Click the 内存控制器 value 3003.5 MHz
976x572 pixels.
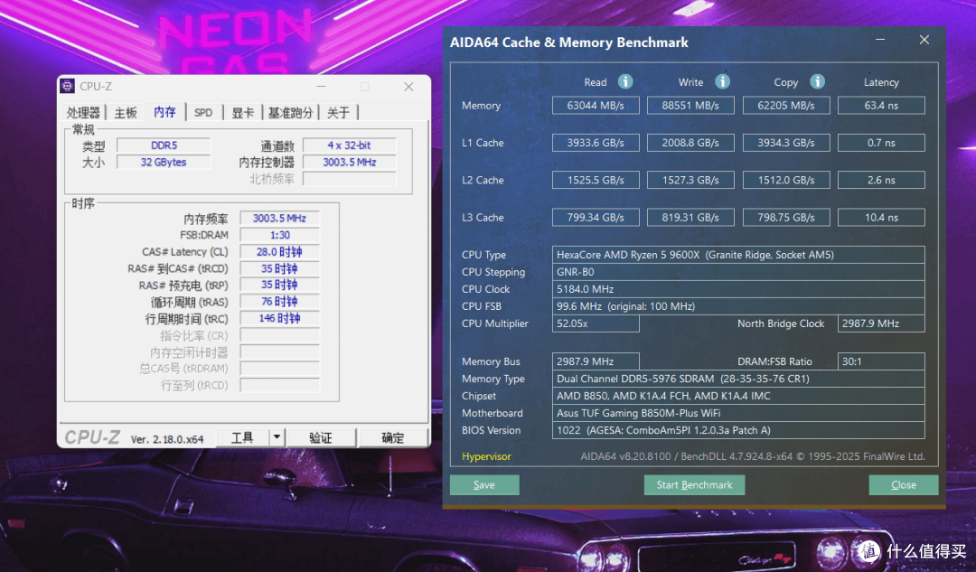349,162
